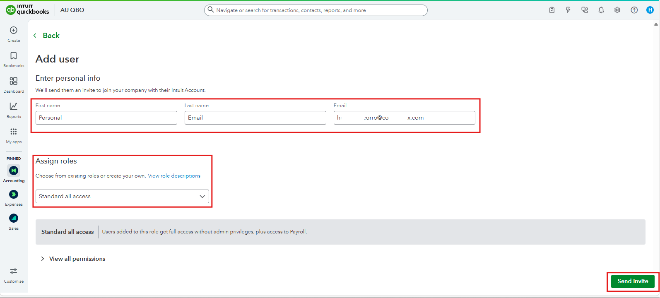Open pinned Expenses icon
This screenshot has width=660, height=298.
pos(14,195)
